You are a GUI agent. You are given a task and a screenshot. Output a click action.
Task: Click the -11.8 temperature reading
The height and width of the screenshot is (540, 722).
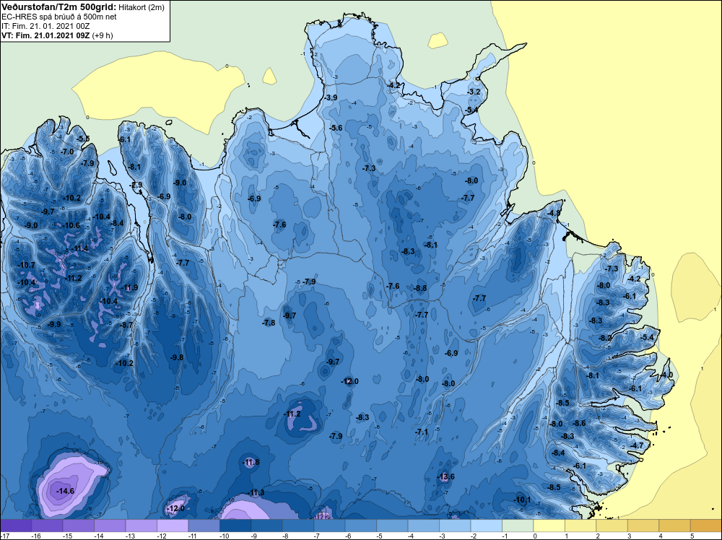click(x=251, y=462)
